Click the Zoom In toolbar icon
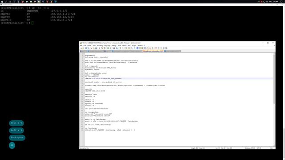The width and height of the screenshot is (285, 160). click(120, 48)
